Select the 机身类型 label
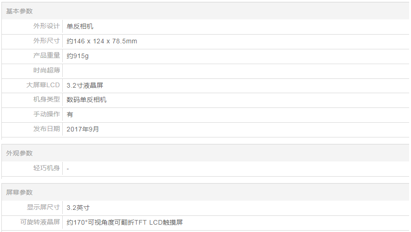The height and width of the screenshot is (232, 411). 46,100
